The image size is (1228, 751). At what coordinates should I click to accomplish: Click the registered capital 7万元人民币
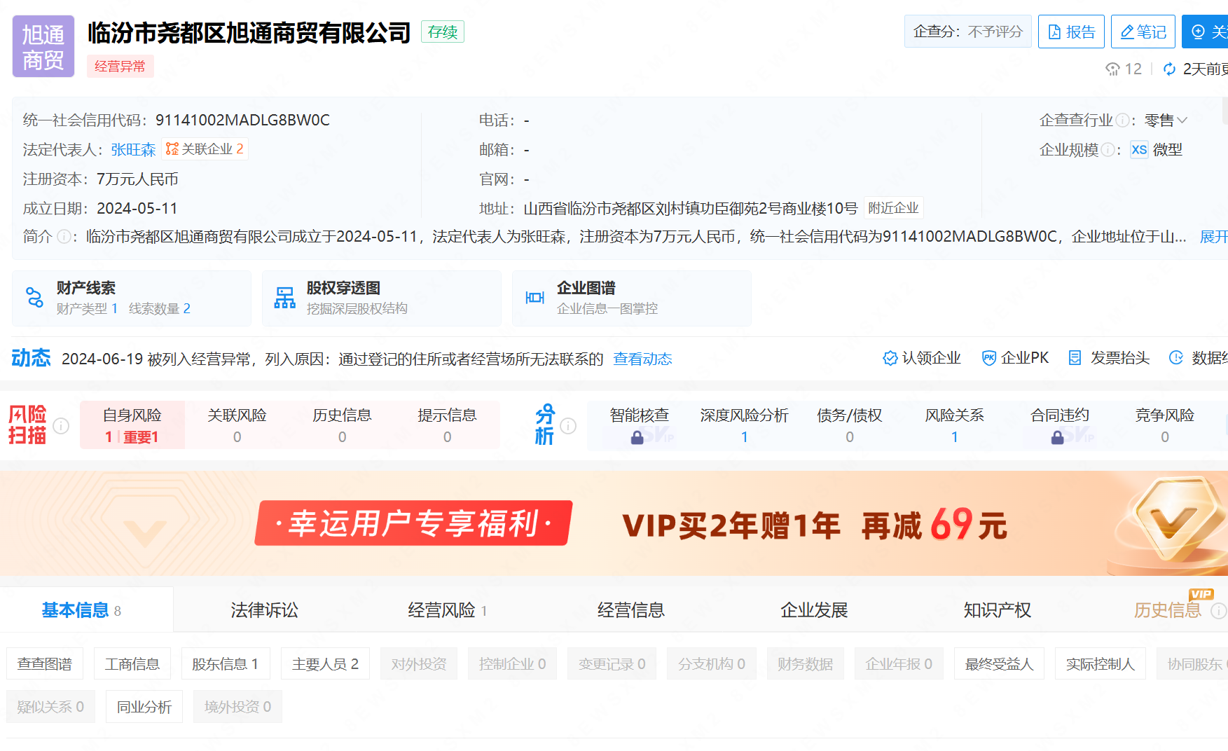[137, 179]
